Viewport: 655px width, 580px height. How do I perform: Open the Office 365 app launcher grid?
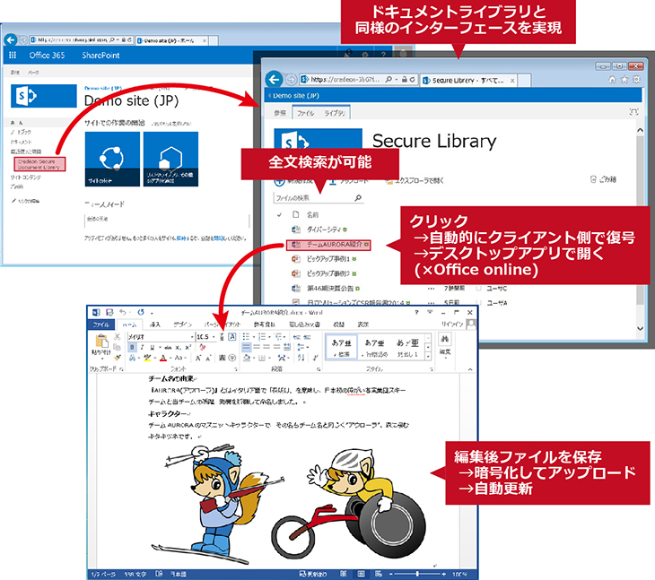pyautogui.click(x=13, y=55)
